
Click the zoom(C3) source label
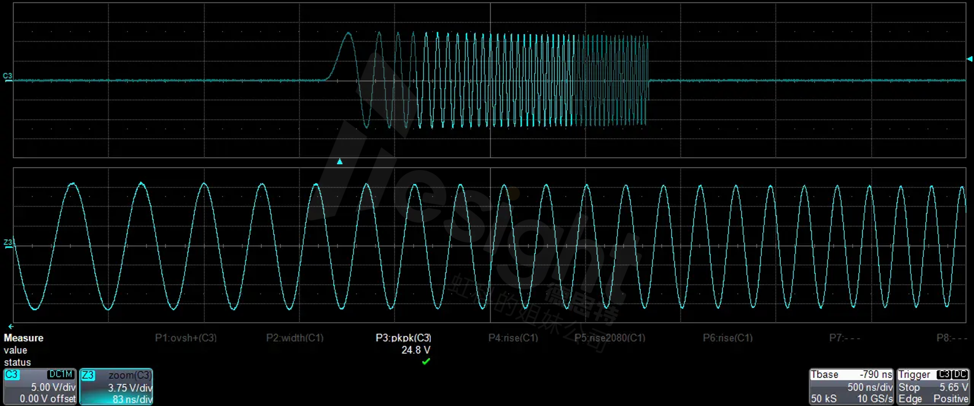[130, 375]
